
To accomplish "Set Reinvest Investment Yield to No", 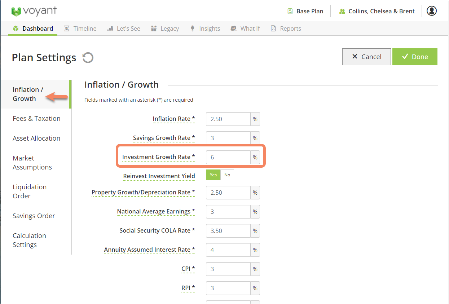I will pyautogui.click(x=227, y=175).
